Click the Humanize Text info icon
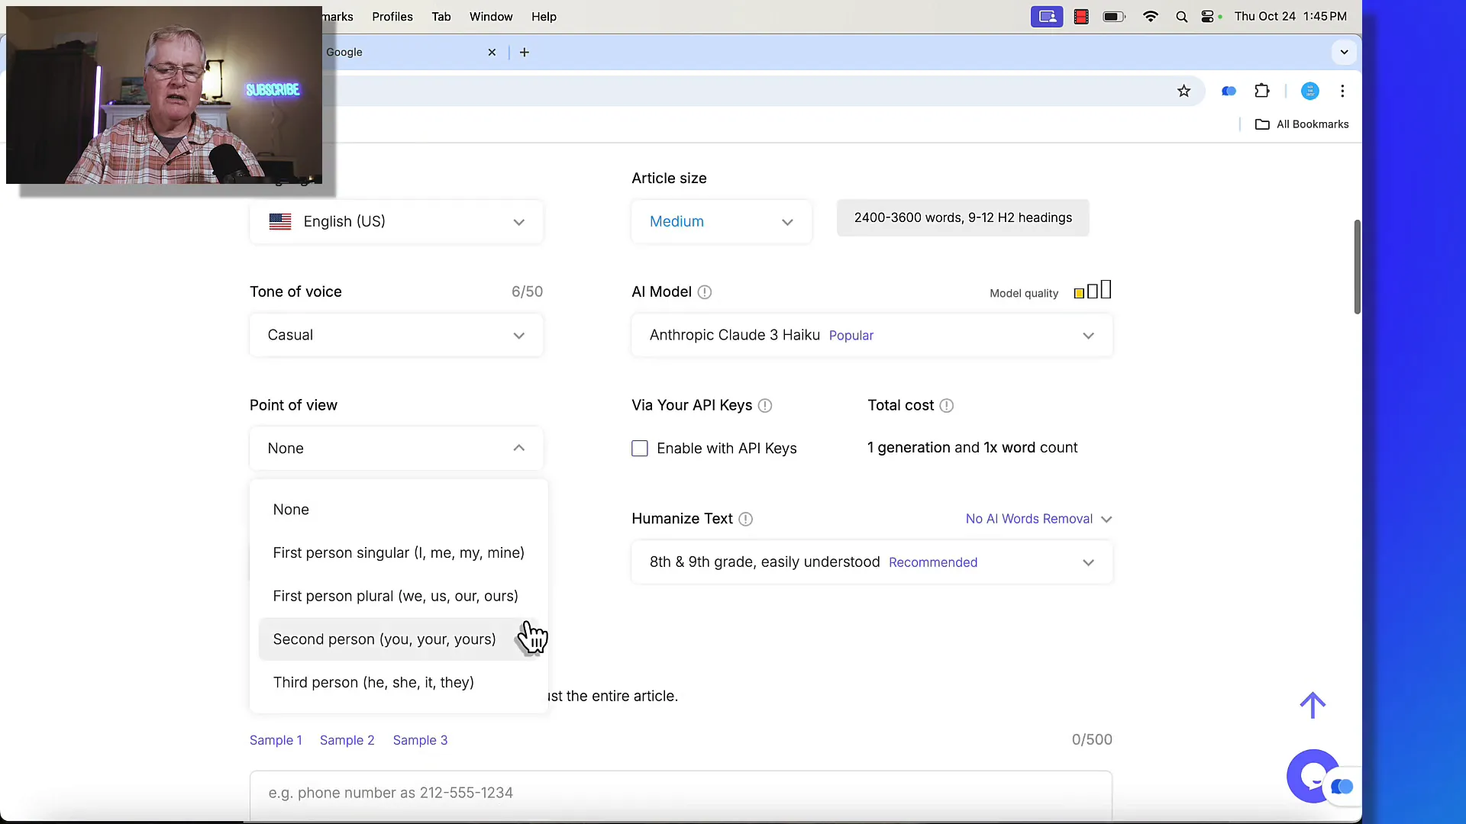 click(x=745, y=518)
